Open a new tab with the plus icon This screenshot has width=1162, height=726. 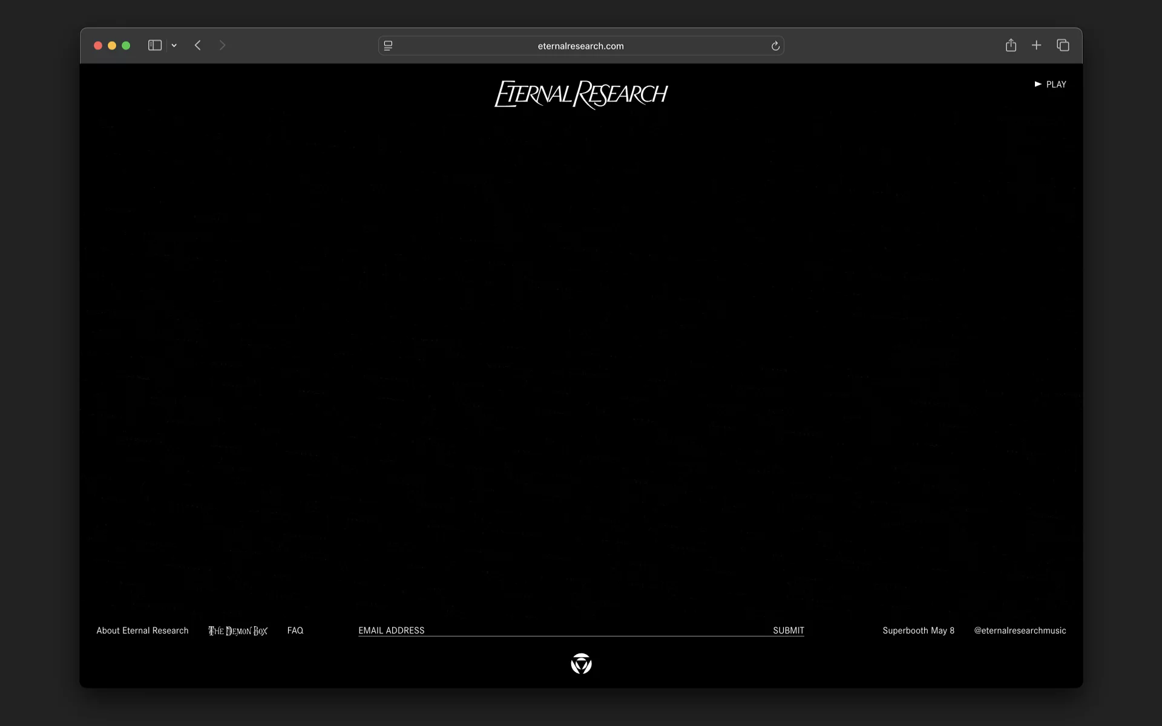pyautogui.click(x=1037, y=45)
